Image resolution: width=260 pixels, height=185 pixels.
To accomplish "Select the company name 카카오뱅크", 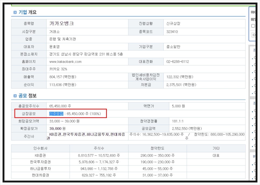I will point(61,23).
